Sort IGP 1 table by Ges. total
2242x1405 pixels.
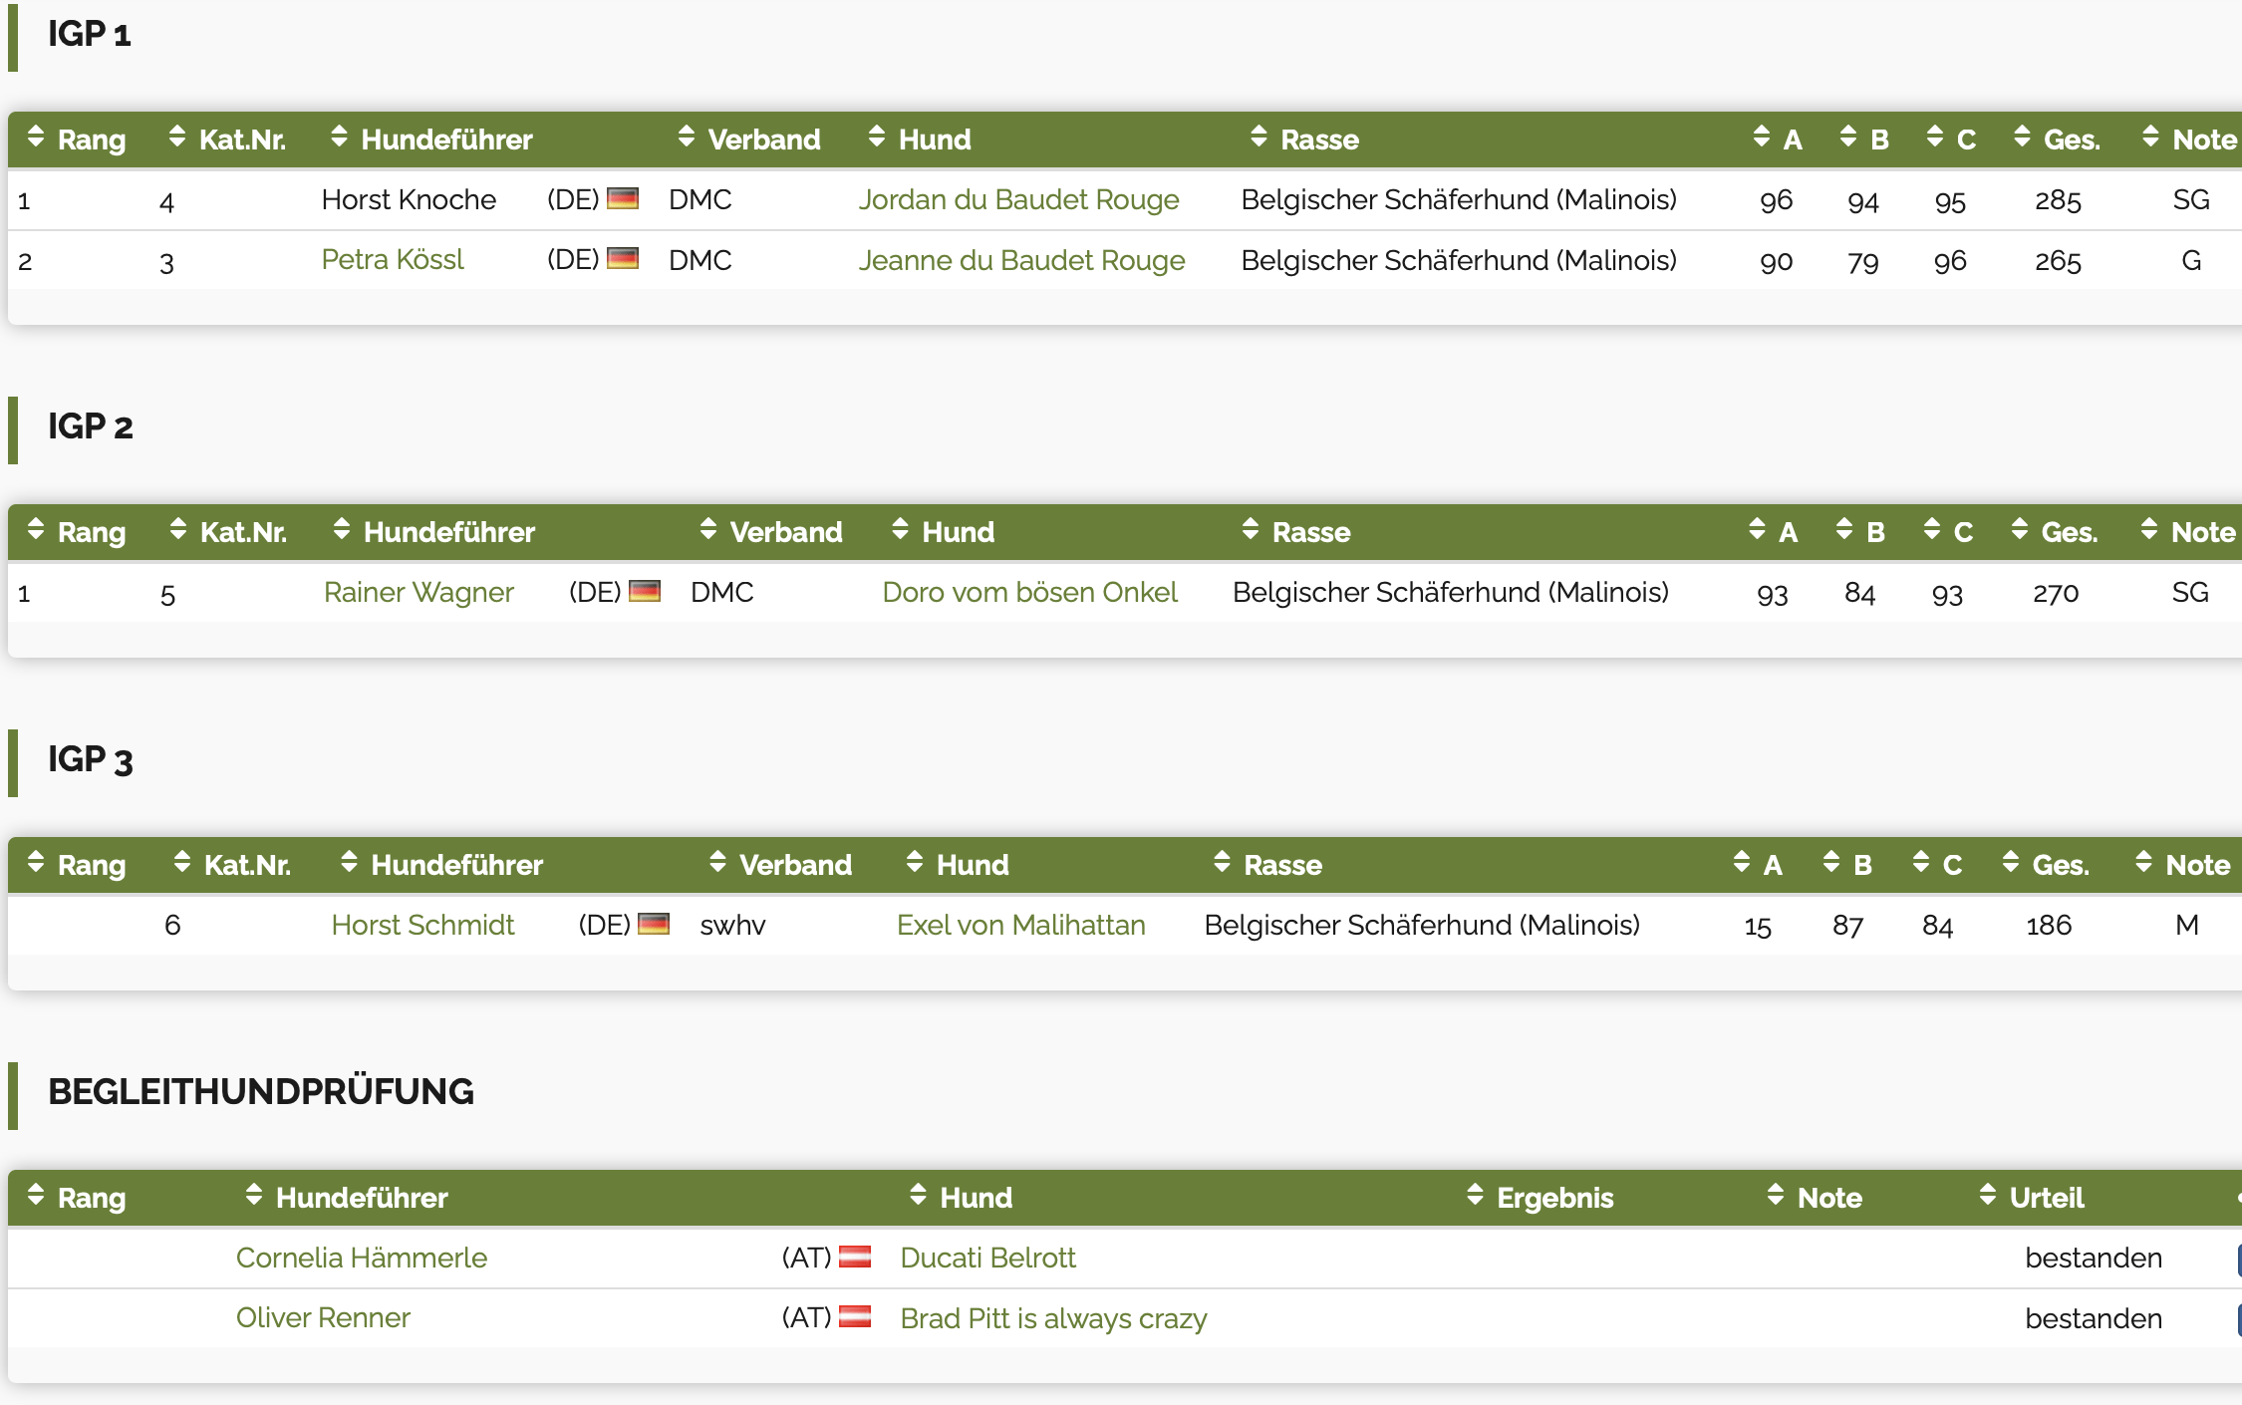pos(2058,140)
